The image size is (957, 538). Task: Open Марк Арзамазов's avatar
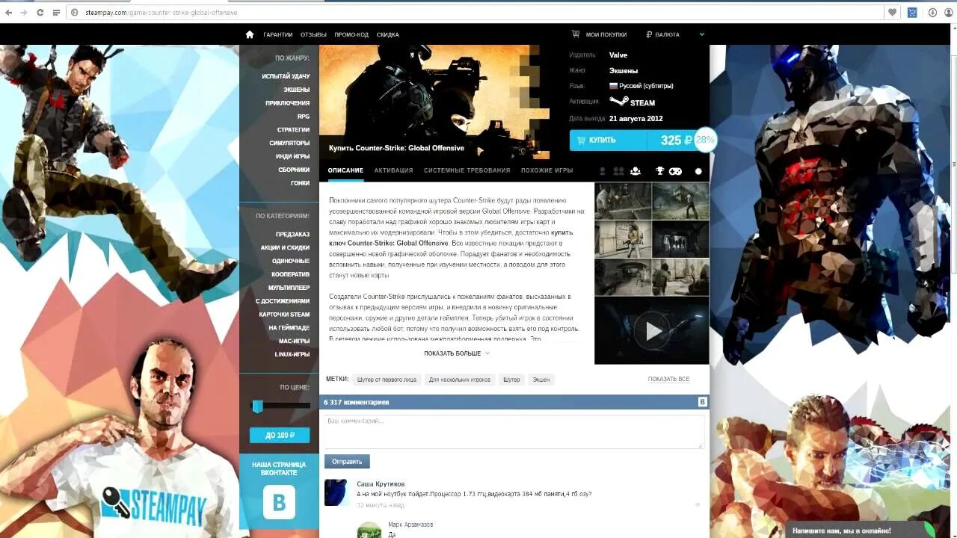coord(369,530)
